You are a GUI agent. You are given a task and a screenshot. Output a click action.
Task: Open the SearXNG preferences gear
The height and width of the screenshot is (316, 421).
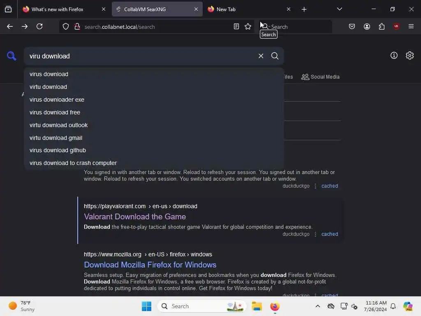click(410, 56)
